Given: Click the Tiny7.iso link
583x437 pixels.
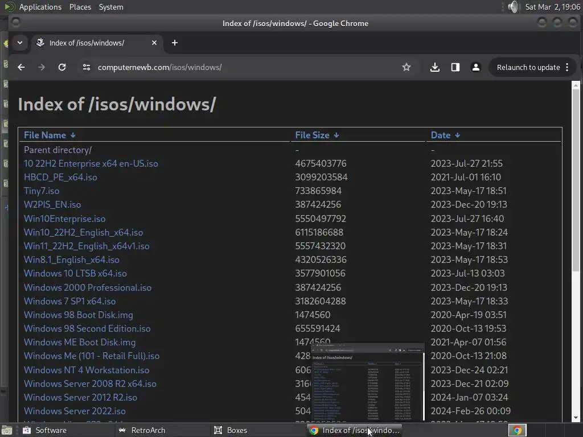Looking at the screenshot, I should pyautogui.click(x=42, y=191).
